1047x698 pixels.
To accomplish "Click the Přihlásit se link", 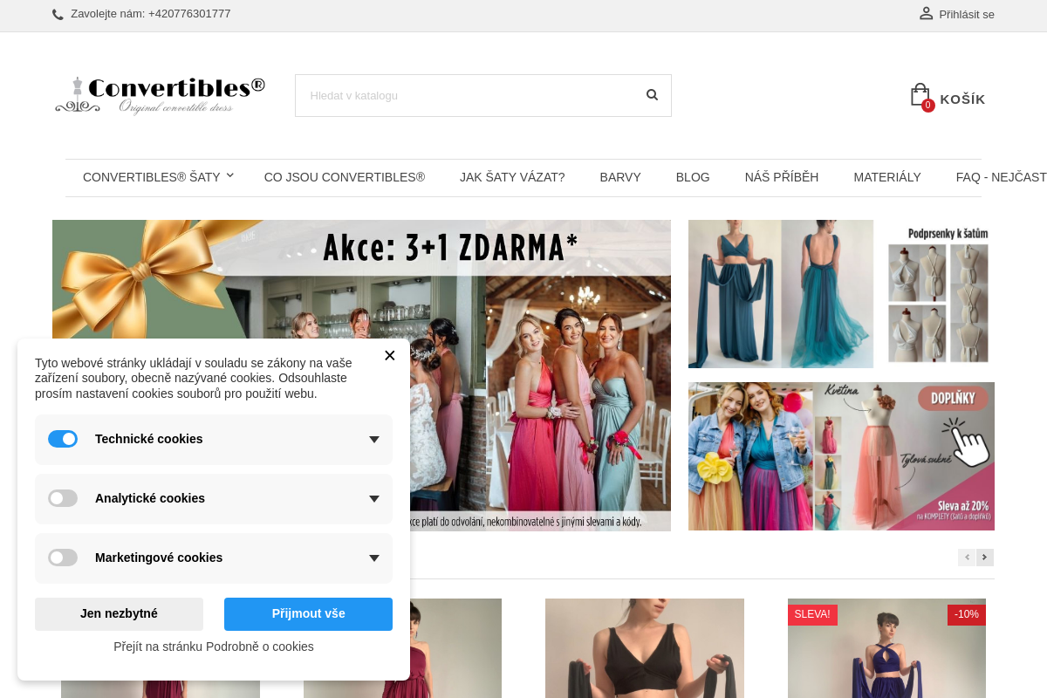I will pyautogui.click(x=967, y=14).
